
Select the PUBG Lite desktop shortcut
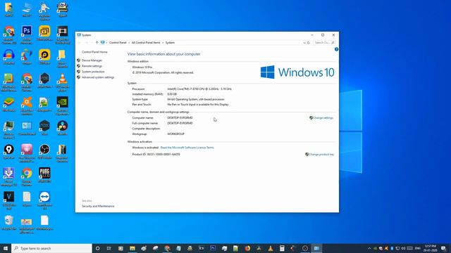tap(44, 175)
